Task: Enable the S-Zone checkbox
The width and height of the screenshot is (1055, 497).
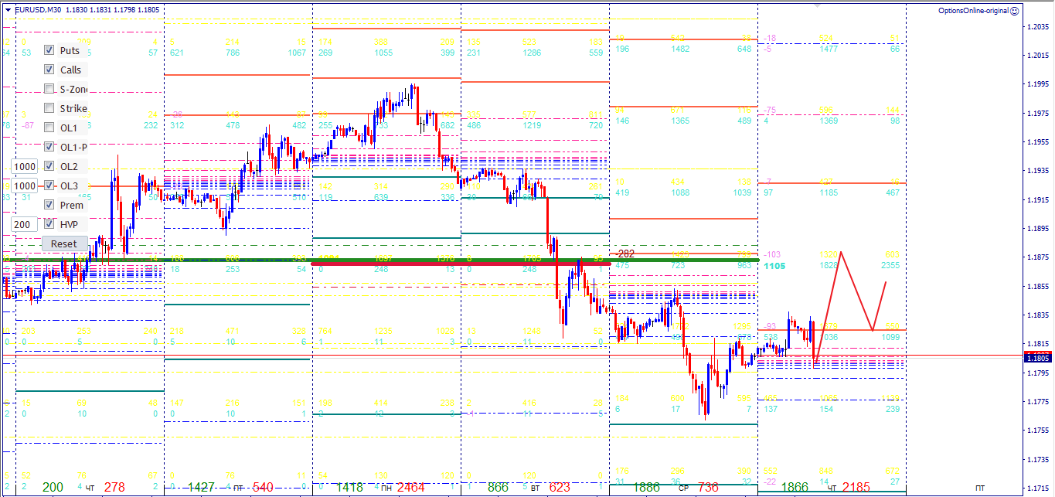Action: 49,89
